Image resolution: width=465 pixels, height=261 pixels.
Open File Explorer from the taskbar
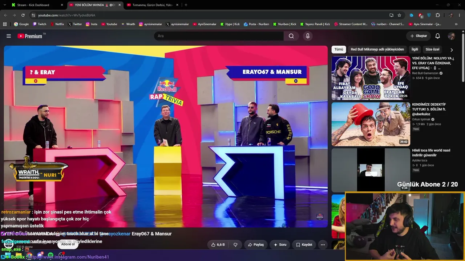(19, 256)
